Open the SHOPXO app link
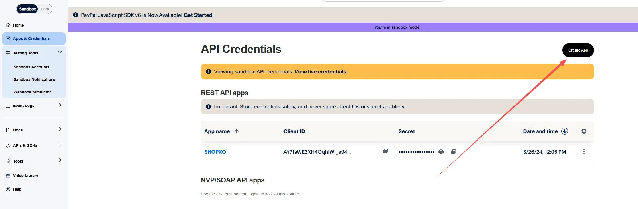 click(x=215, y=152)
